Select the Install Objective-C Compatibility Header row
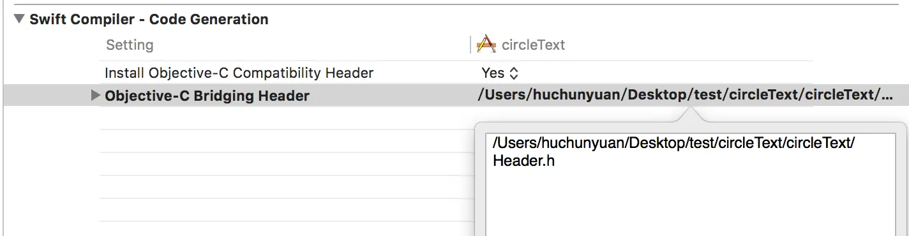Viewport: 909px width, 236px height. [x=456, y=73]
